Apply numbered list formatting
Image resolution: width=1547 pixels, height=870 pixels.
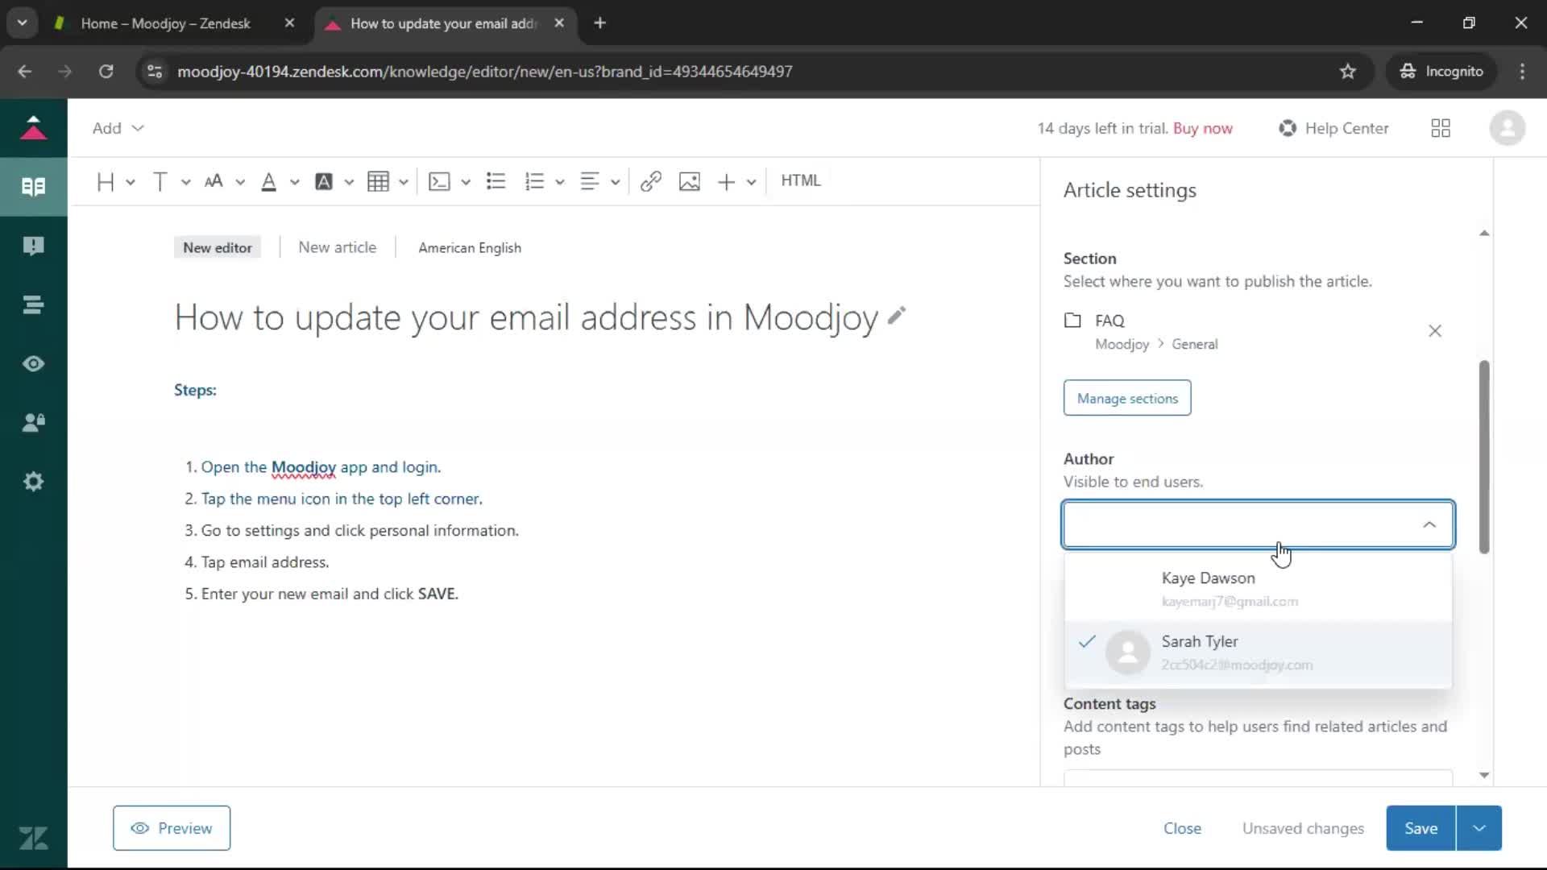coord(534,182)
